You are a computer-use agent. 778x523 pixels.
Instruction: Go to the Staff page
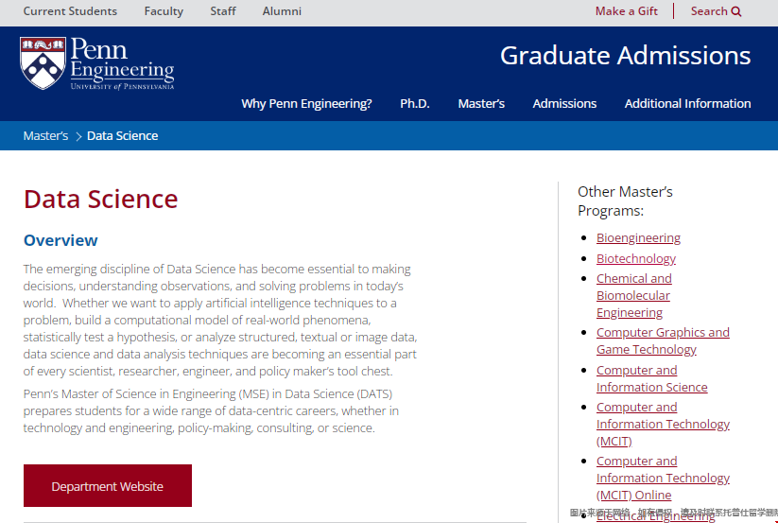223,11
